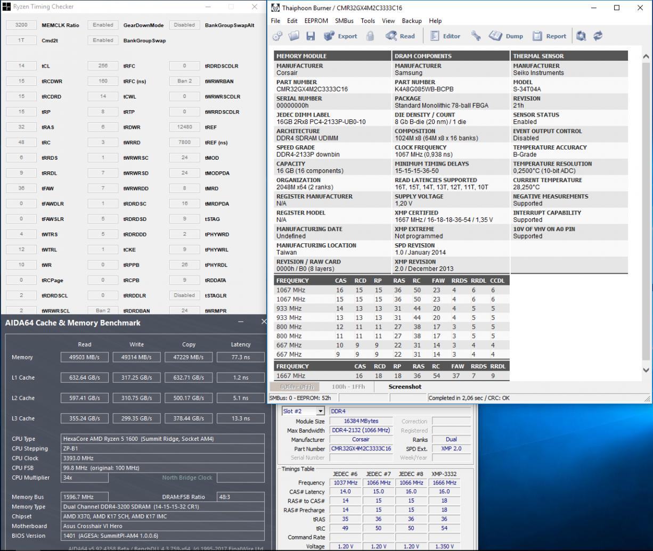Click the Completed in 2,06 sec status text
Image resolution: width=653 pixels, height=551 pixels.
click(x=469, y=398)
